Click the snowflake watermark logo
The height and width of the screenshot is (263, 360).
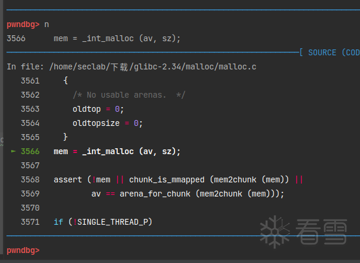click(x=275, y=232)
